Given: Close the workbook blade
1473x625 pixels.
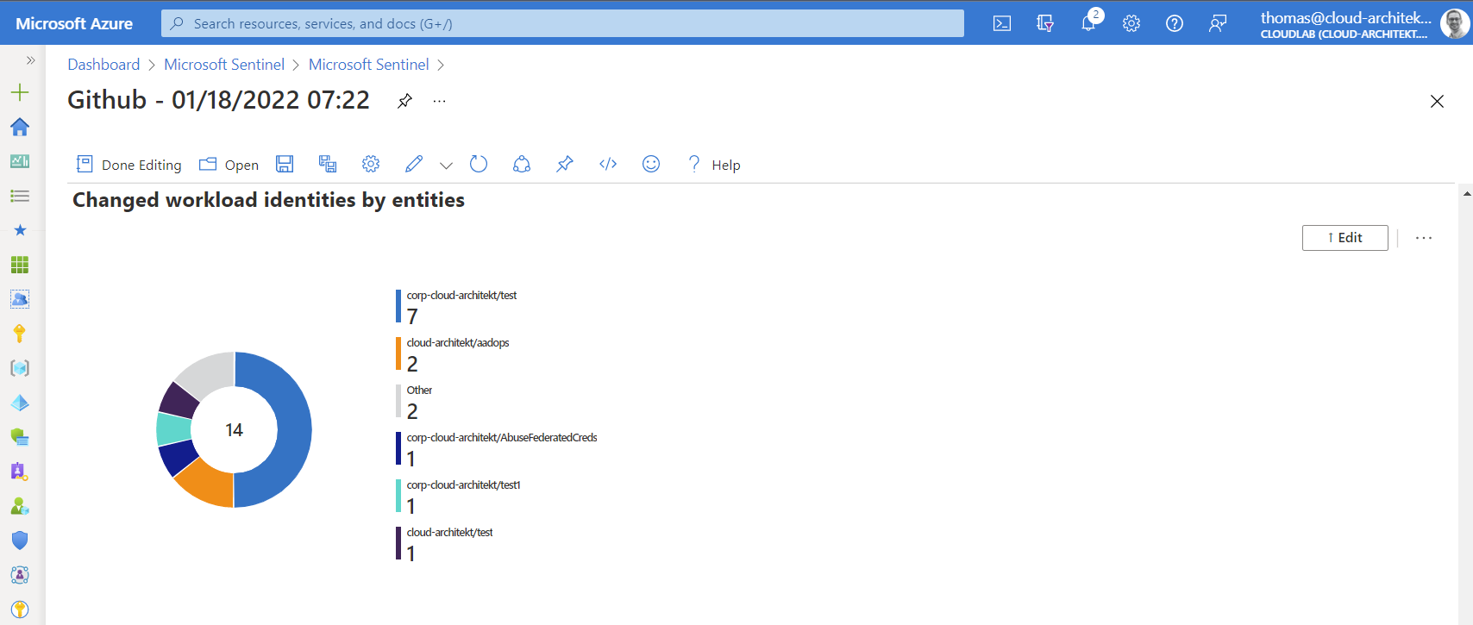Looking at the screenshot, I should coord(1437,101).
